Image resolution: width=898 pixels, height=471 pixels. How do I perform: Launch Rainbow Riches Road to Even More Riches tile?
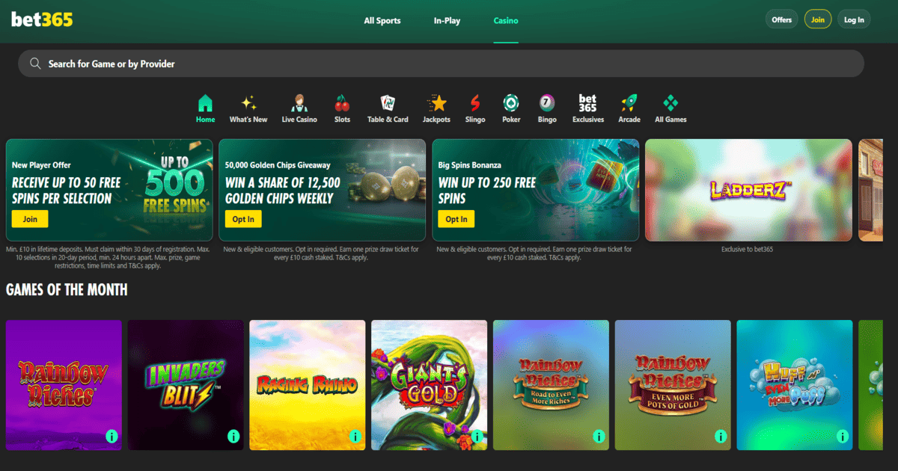(552, 385)
